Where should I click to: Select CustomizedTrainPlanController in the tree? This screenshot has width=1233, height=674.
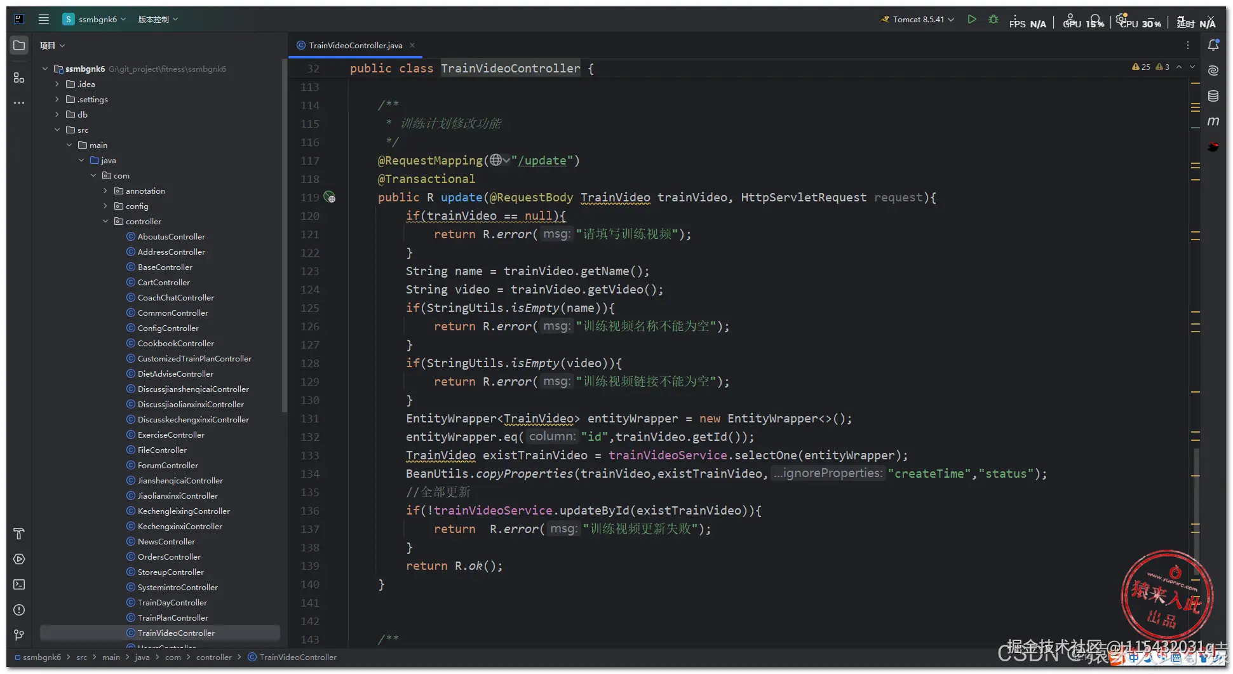click(194, 358)
